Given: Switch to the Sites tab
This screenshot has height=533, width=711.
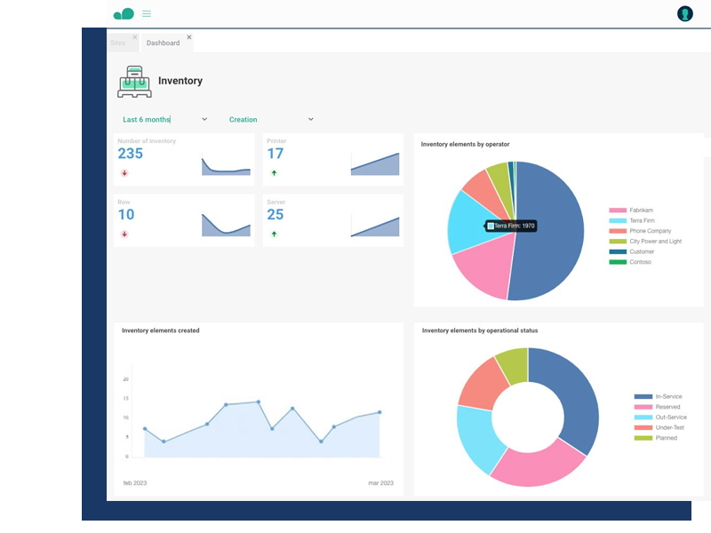Looking at the screenshot, I should point(118,43).
